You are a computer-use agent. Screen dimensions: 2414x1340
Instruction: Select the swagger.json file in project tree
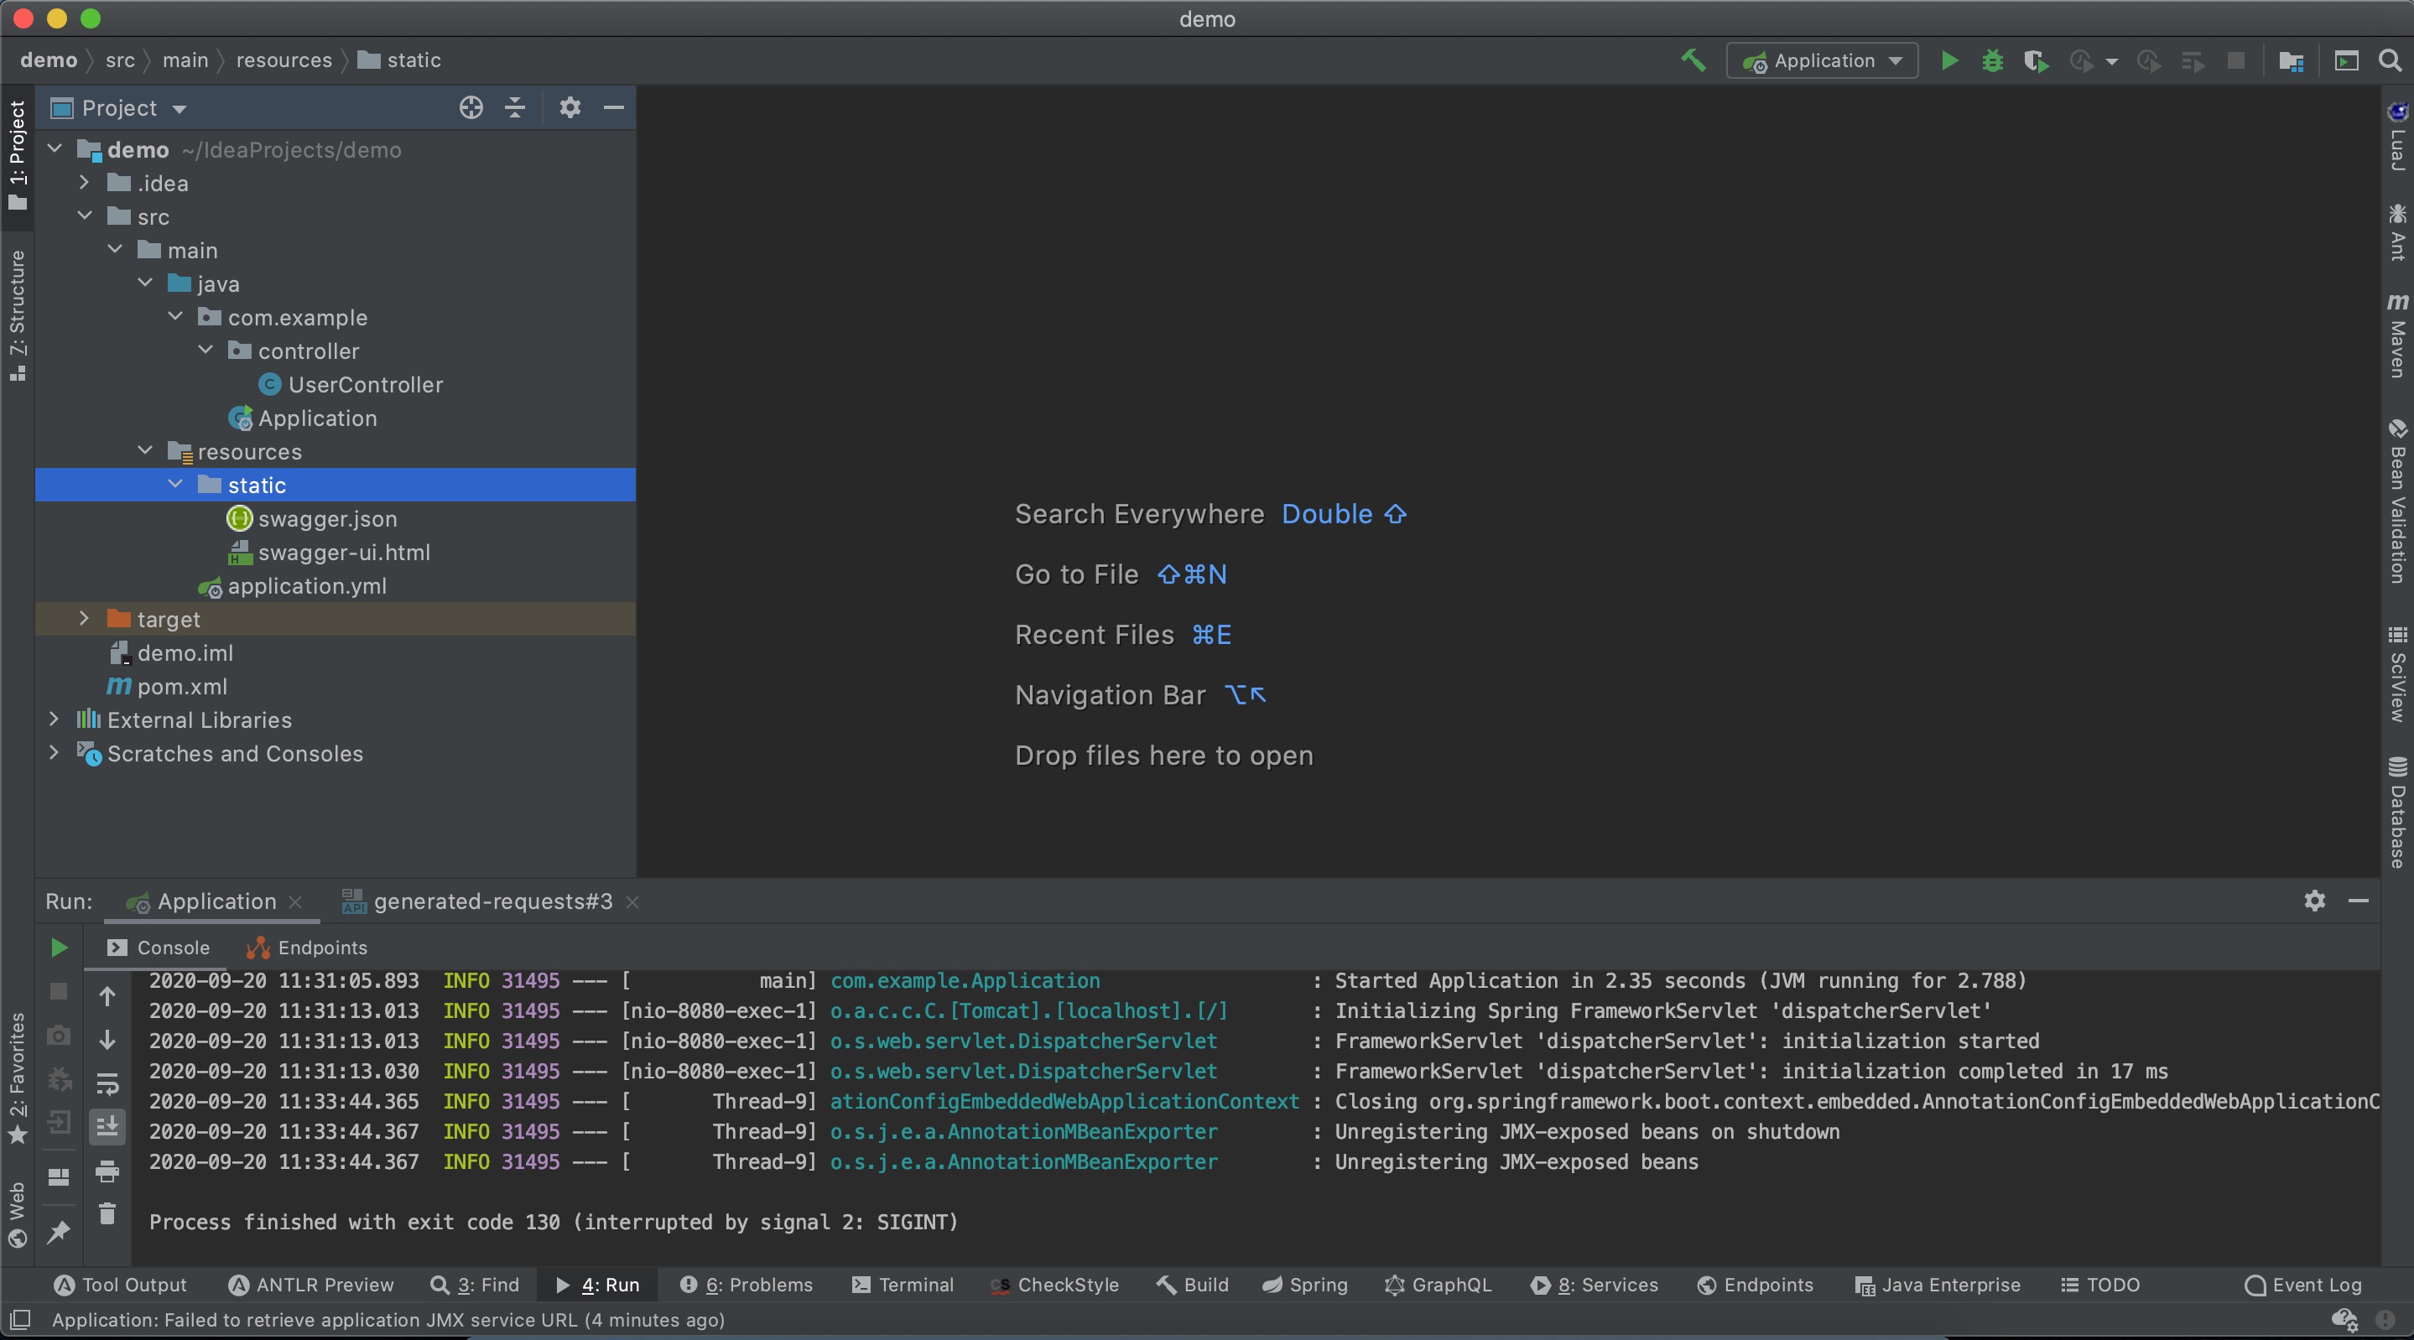[327, 519]
